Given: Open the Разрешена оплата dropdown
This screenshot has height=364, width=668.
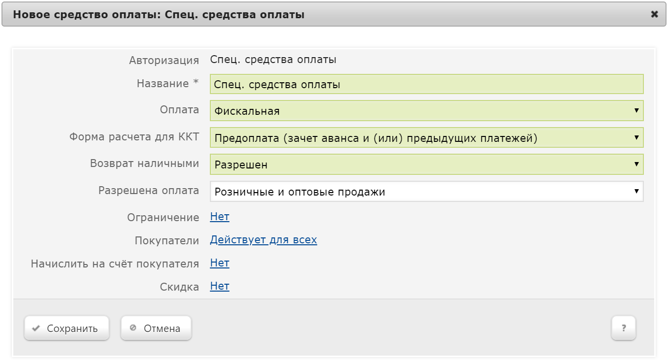Looking at the screenshot, I should pyautogui.click(x=427, y=192).
